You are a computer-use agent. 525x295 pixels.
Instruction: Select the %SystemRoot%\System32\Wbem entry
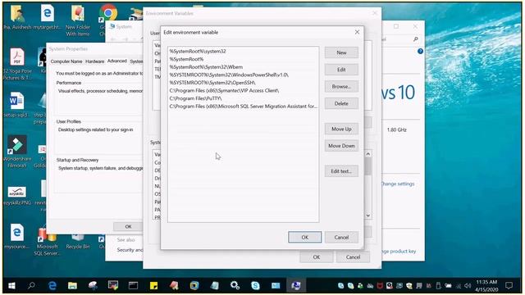coord(244,67)
